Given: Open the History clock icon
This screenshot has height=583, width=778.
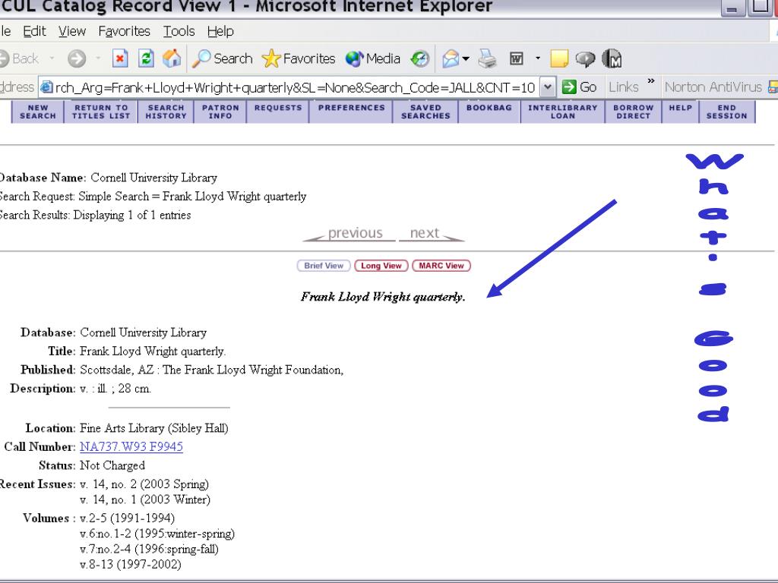Looking at the screenshot, I should click(x=419, y=58).
